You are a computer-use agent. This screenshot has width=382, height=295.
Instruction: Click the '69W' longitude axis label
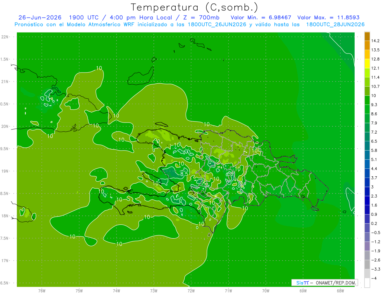click(303, 291)
